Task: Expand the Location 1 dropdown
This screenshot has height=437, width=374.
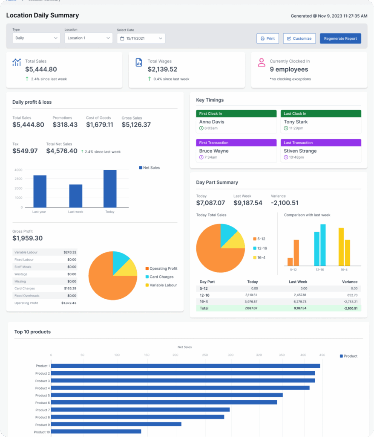Action: [89, 38]
